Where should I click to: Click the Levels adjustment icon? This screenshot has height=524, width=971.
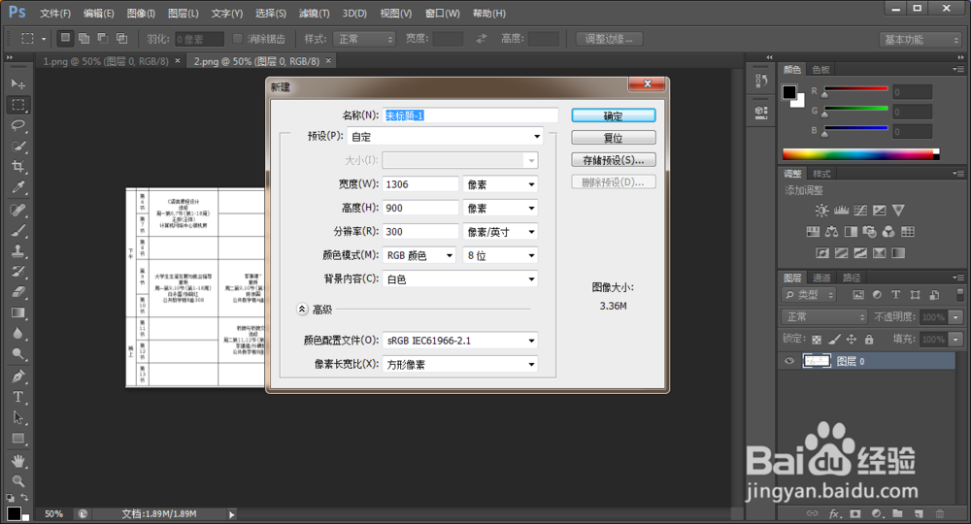(841, 211)
